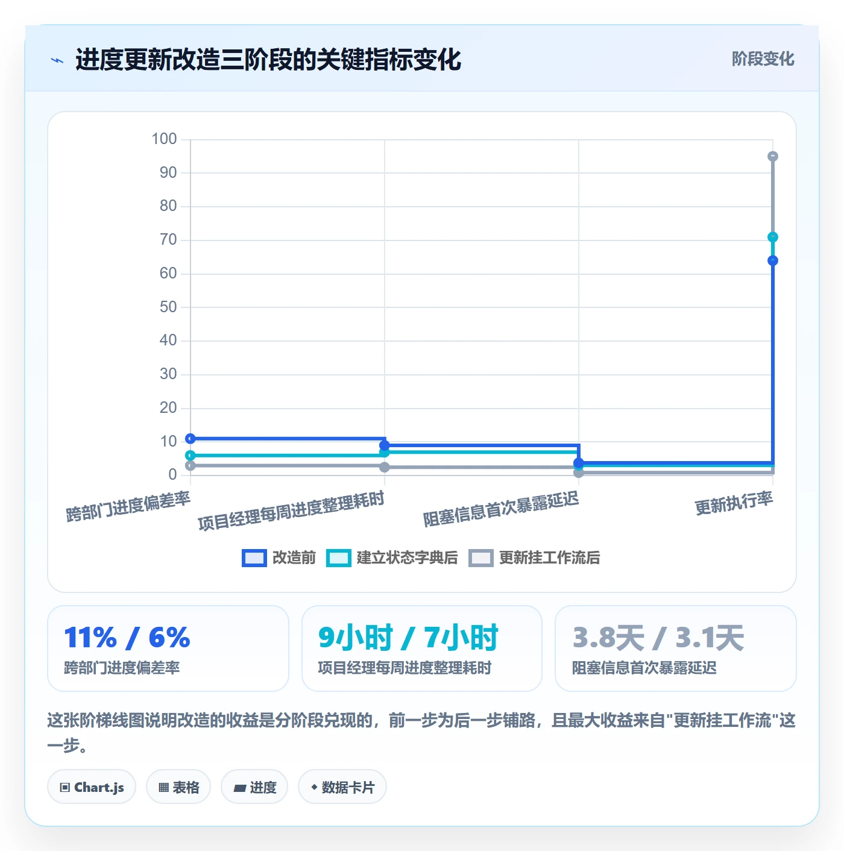The image size is (844, 851).
Task: Click the blue 改造前 point at 11 for 跨部门进度偏差率
Action: point(191,439)
